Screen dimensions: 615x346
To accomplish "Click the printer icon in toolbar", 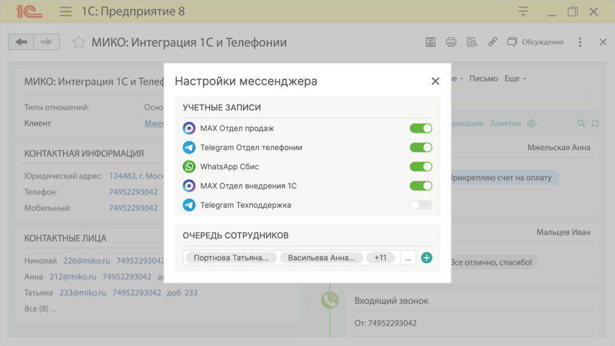I will coord(451,42).
